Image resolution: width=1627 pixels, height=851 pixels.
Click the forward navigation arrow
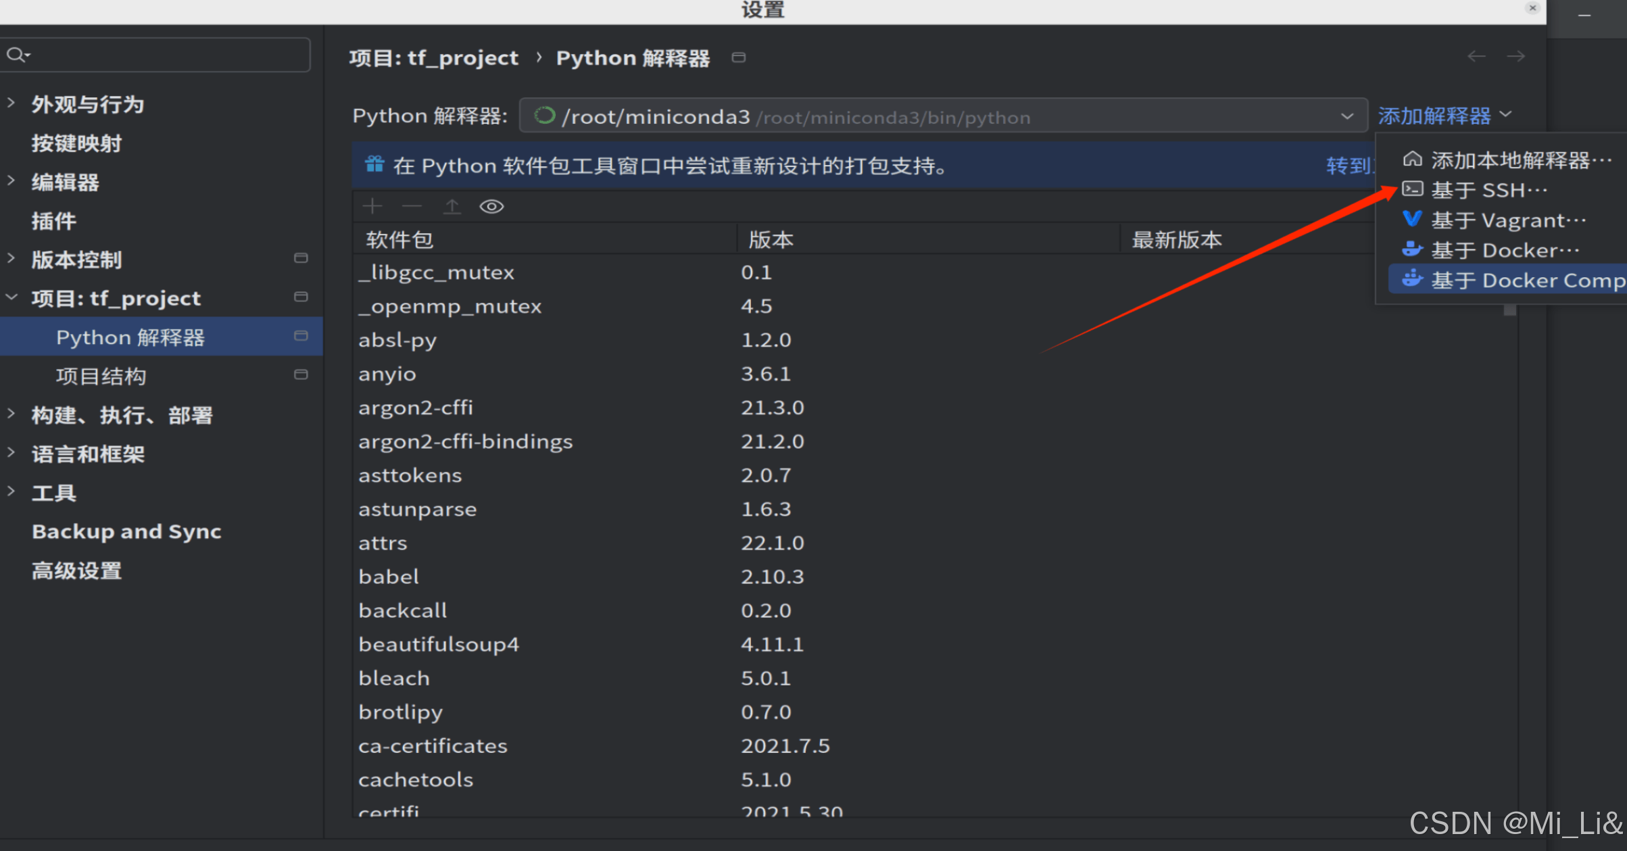coord(1516,56)
